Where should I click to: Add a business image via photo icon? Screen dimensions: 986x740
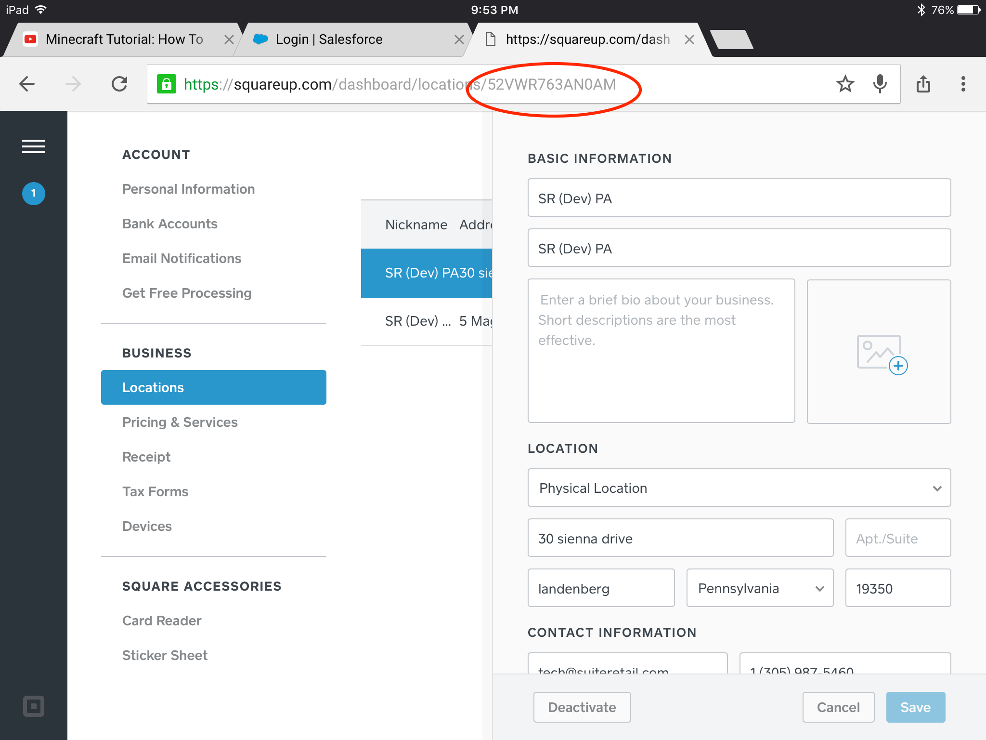882,354
